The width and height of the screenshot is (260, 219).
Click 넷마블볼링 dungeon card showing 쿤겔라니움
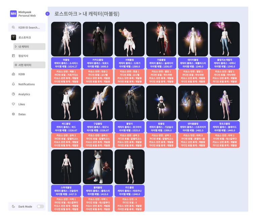[193, 140]
